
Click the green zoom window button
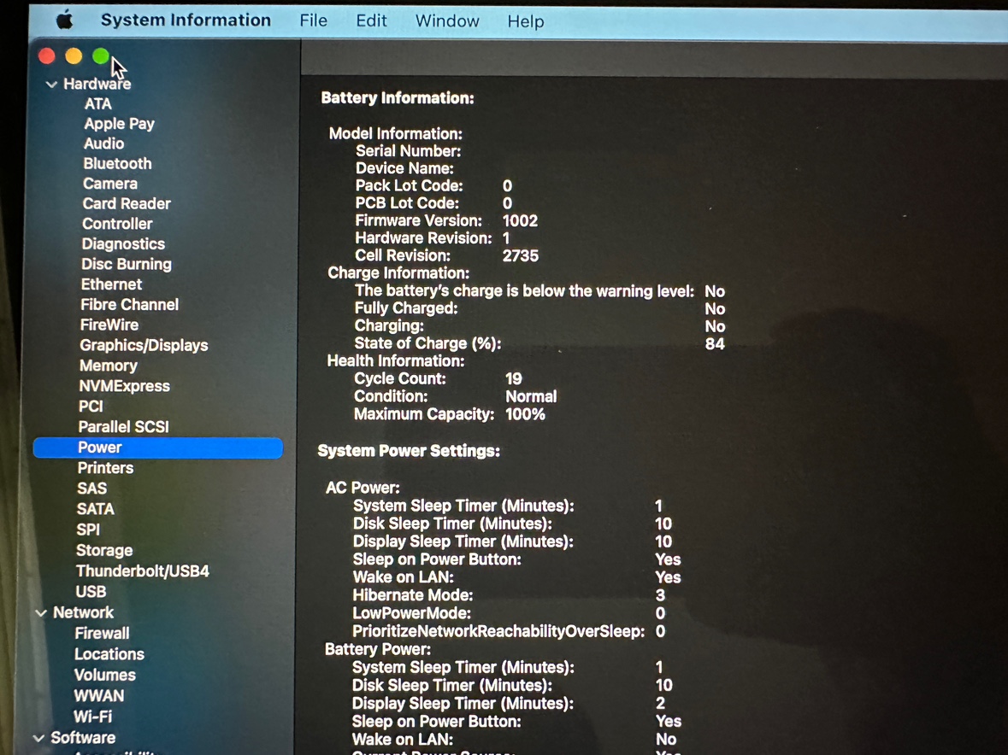101,56
